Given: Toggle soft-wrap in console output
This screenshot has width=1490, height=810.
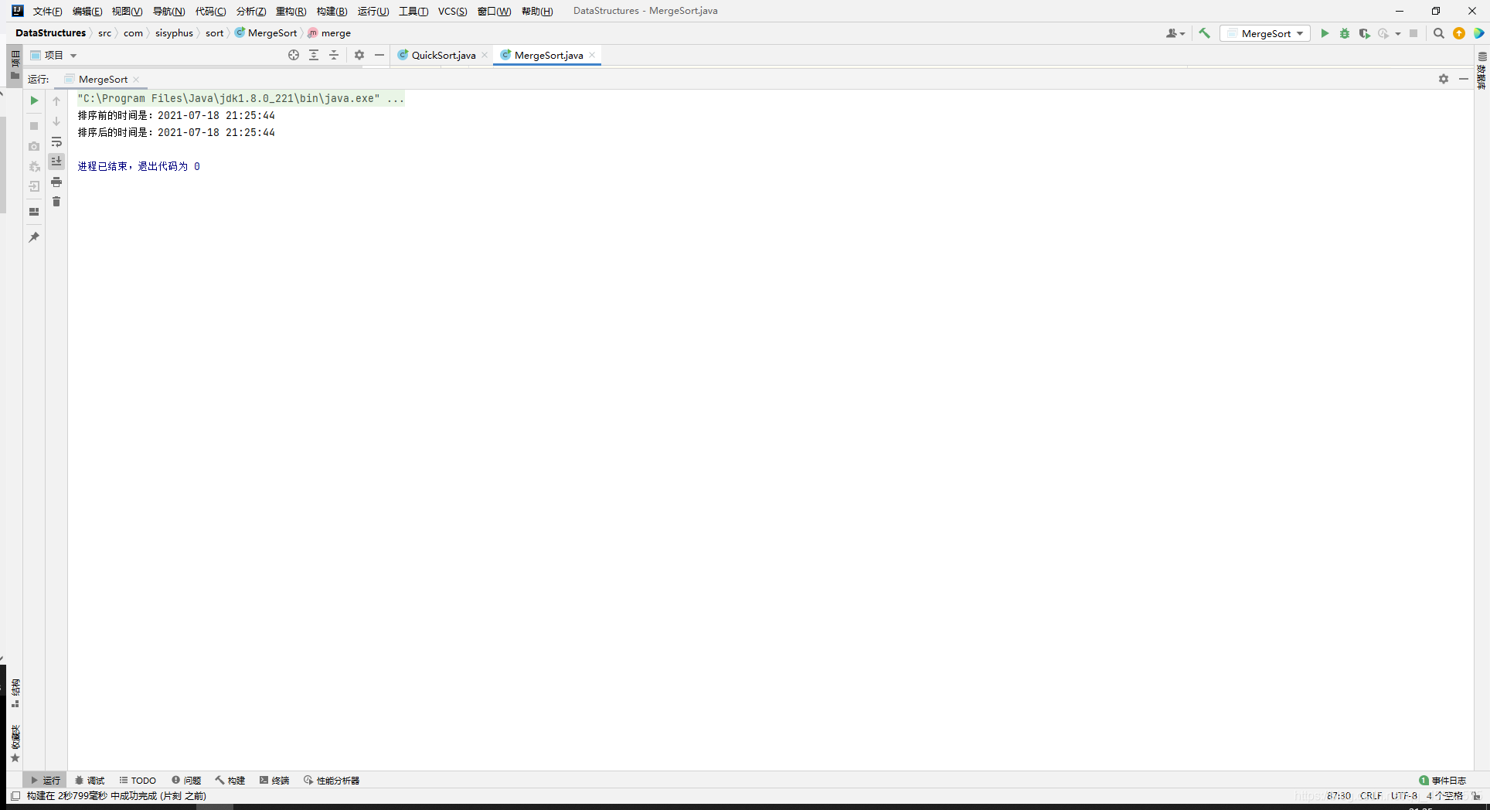Looking at the screenshot, I should (56, 142).
